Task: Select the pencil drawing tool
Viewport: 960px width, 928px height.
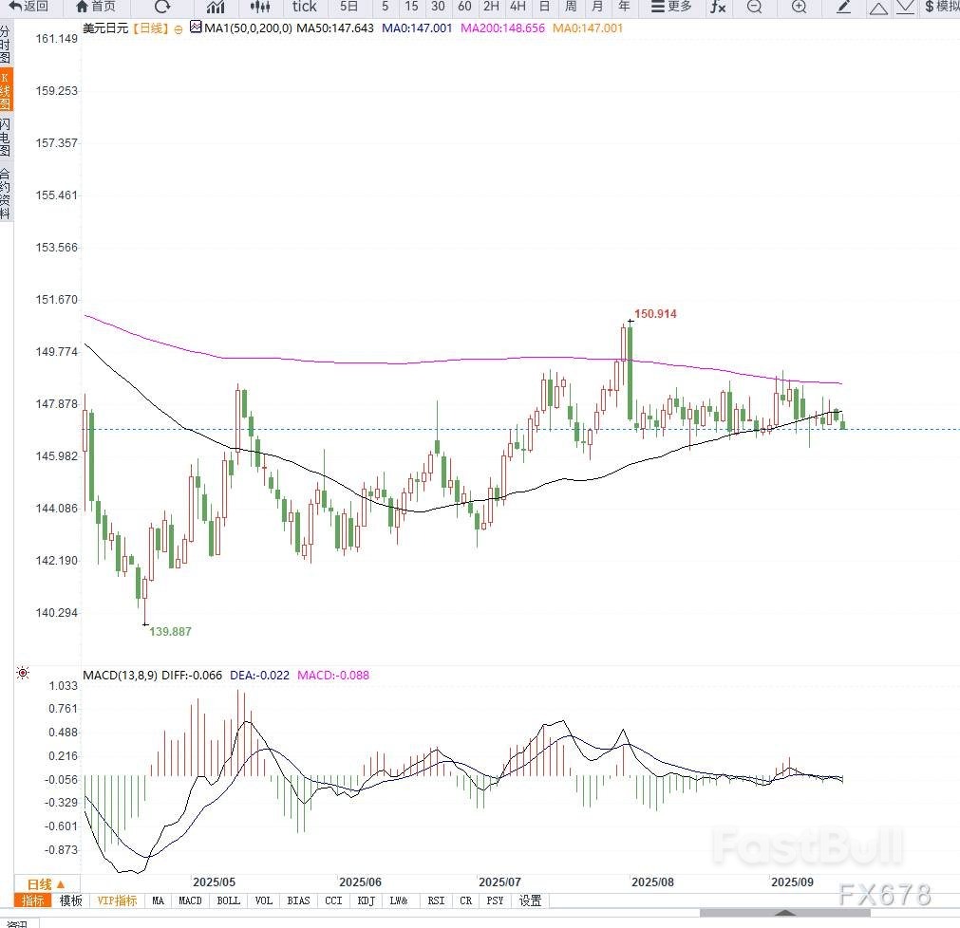Action: click(843, 7)
